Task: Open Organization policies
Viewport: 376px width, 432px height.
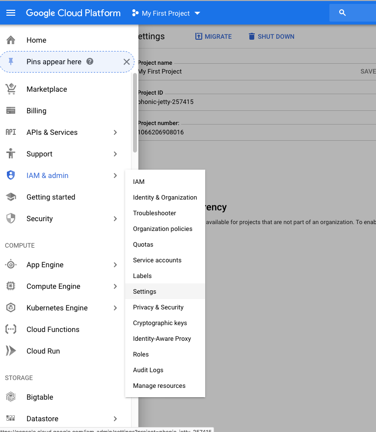Action: coord(165,229)
